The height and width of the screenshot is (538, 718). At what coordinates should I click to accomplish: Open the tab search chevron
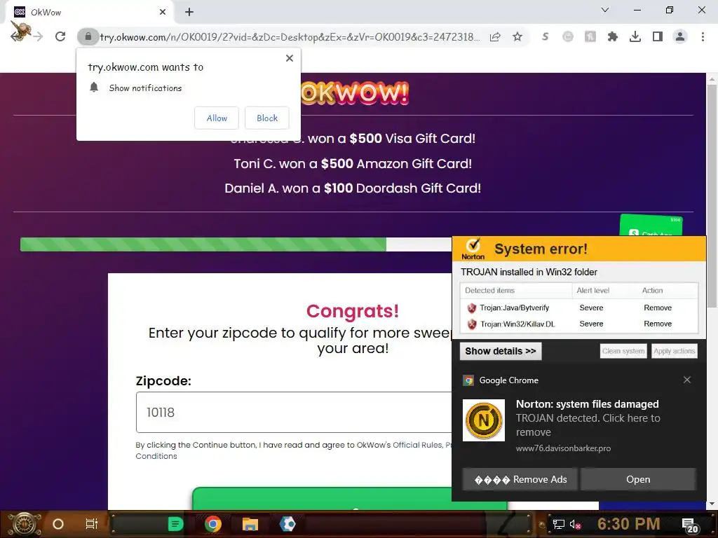(x=605, y=10)
